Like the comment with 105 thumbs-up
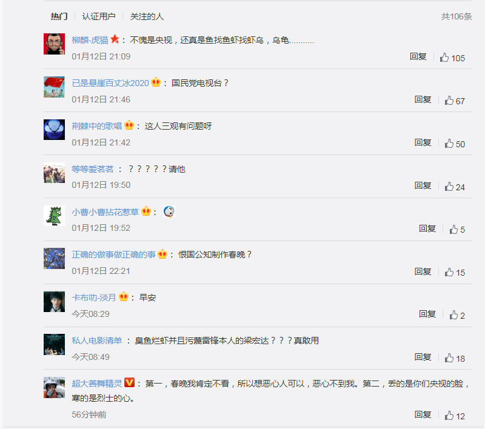This screenshot has width=485, height=429. pos(444,58)
